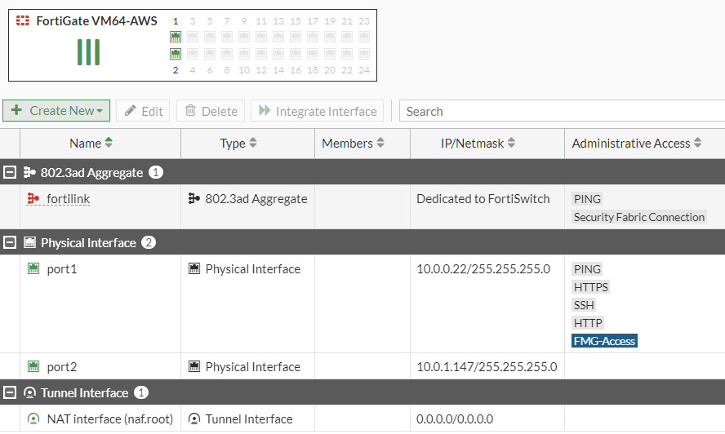Click the active port 1 icon in faceplate
The image size is (725, 434).
(x=176, y=37)
